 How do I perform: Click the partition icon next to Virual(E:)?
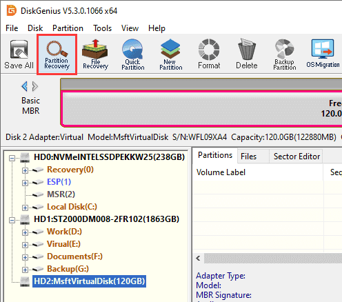pyautogui.click(x=37, y=245)
